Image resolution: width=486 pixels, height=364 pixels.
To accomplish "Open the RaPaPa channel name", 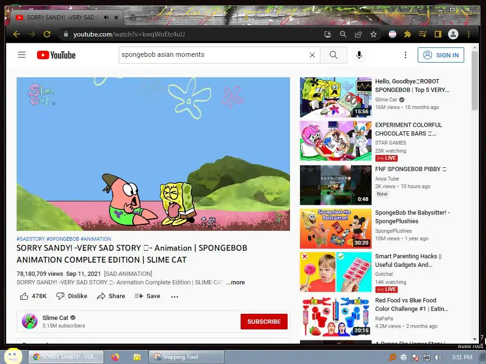I will (x=384, y=318).
